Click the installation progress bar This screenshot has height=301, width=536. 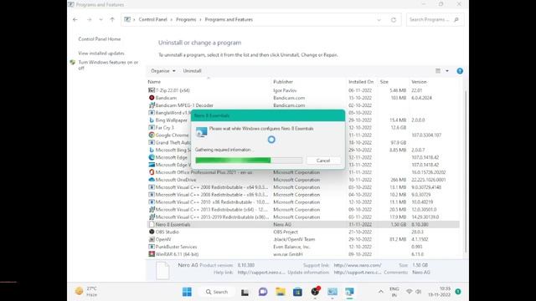pos(249,160)
